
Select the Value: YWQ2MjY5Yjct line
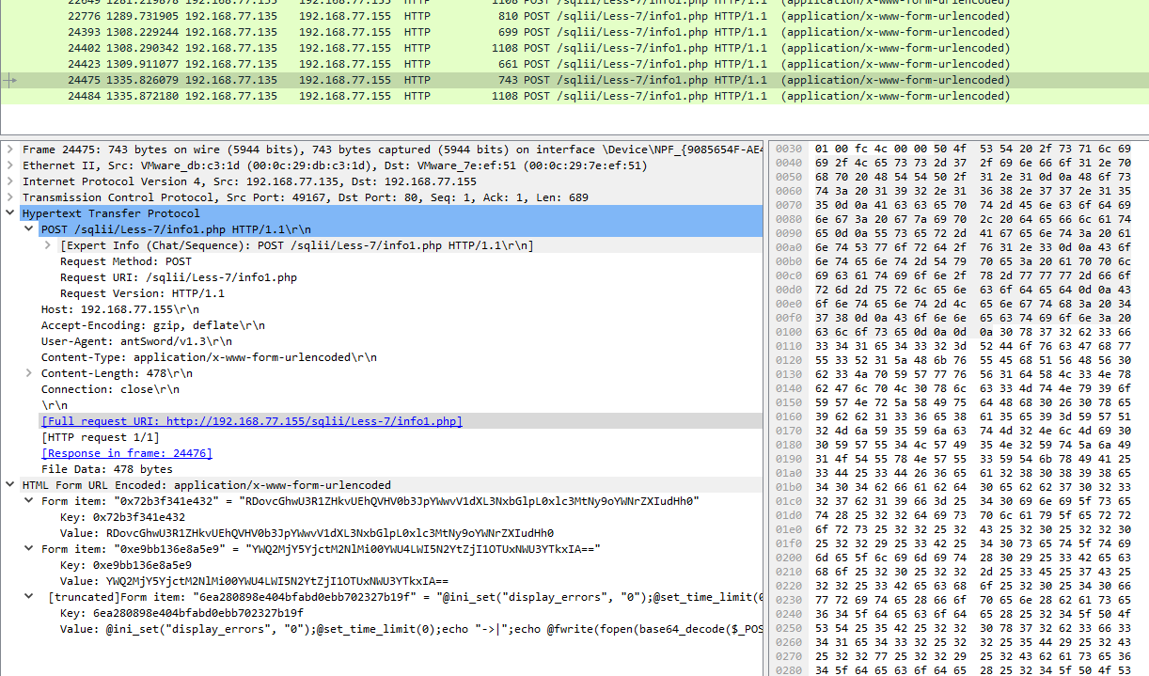click(x=254, y=581)
